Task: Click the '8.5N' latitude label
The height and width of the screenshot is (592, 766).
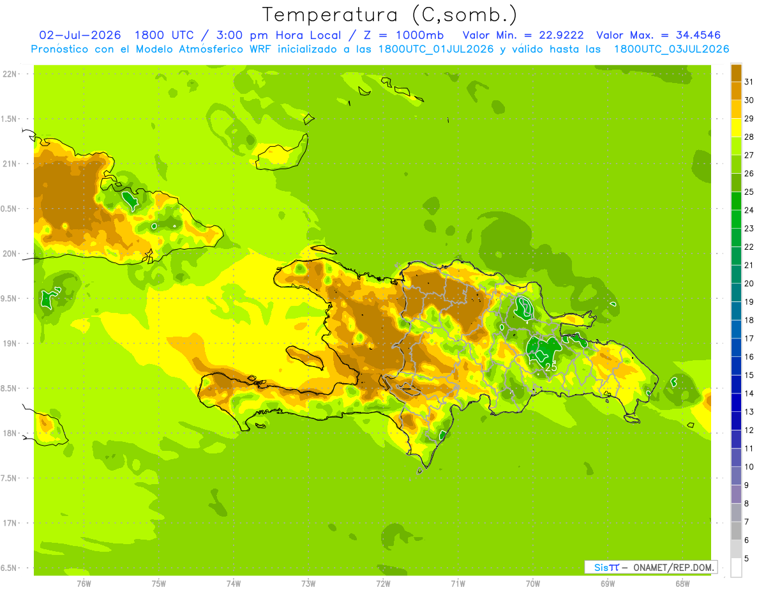Action: tap(9, 388)
